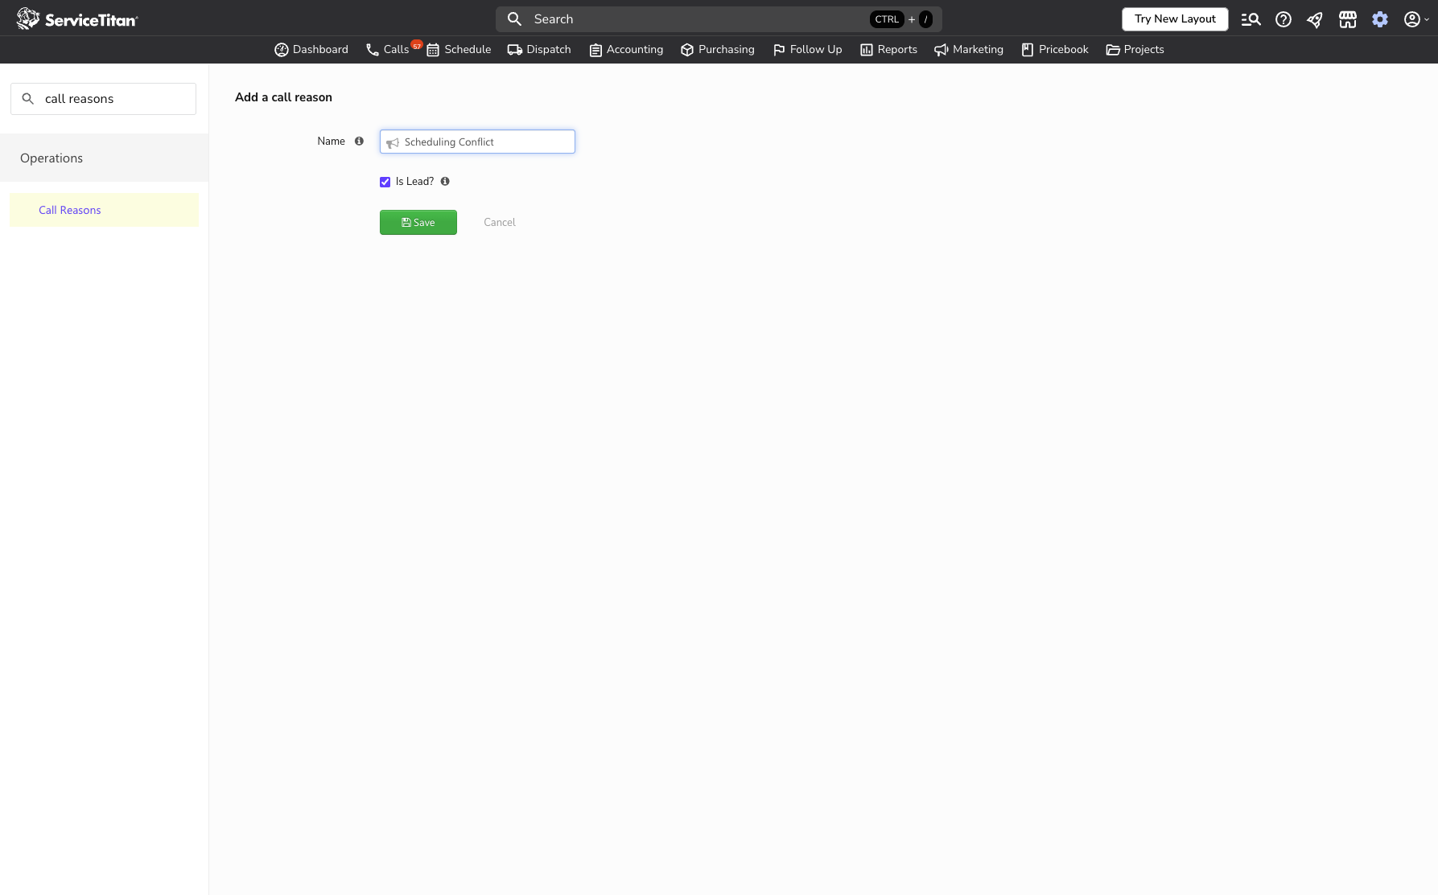Open Accounting
The image size is (1438, 895).
click(x=626, y=50)
